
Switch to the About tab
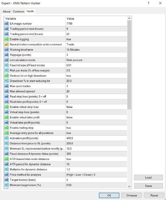[7, 11]
